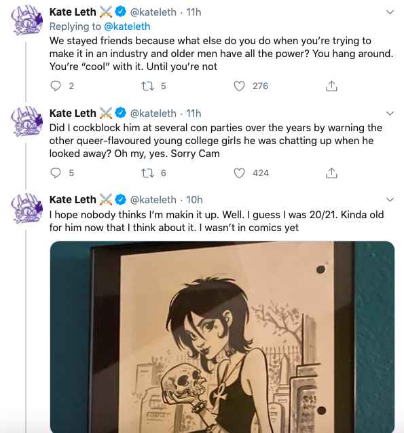
Task: Open options chevron on 10h tweet
Action: 390,200
